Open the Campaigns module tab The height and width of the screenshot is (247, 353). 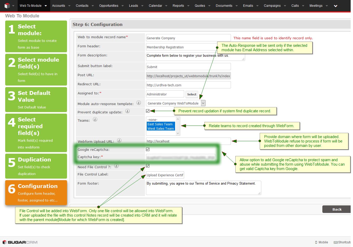point(272,6)
